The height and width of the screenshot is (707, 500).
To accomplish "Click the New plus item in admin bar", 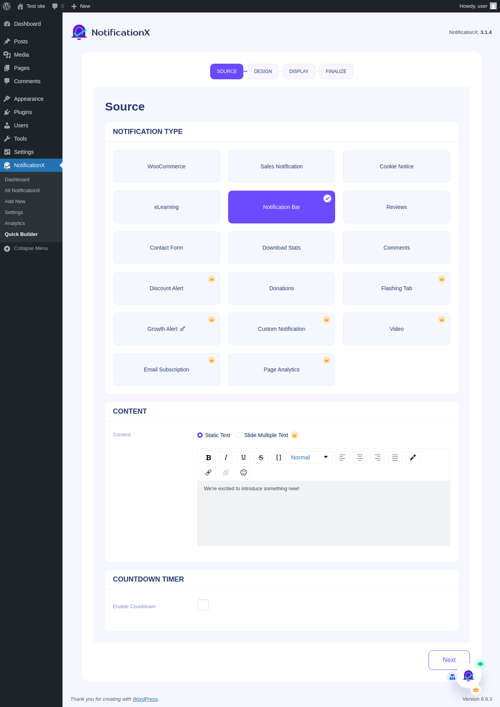I will (x=81, y=6).
